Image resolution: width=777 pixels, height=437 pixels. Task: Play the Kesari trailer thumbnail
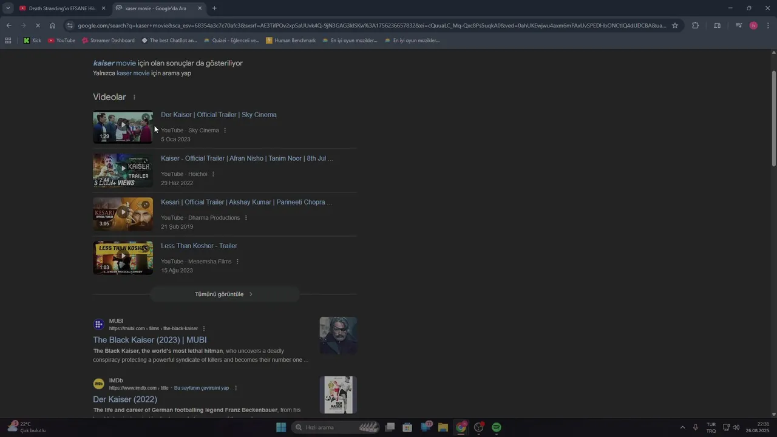(123, 214)
